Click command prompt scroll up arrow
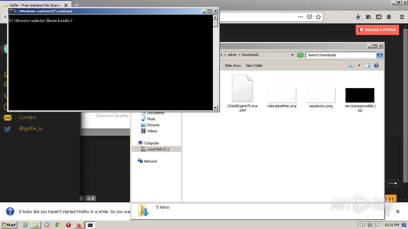The height and width of the screenshot is (229, 408). click(x=215, y=17)
